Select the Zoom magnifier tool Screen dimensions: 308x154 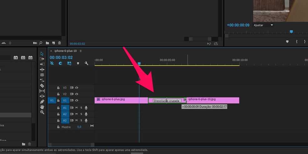coord(42,112)
